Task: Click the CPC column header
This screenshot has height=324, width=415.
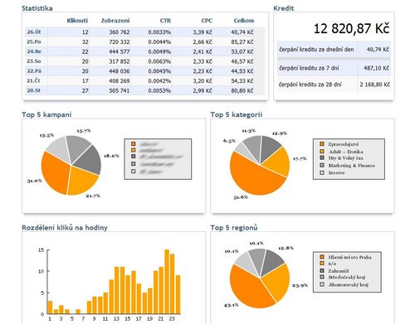Action: [207, 21]
